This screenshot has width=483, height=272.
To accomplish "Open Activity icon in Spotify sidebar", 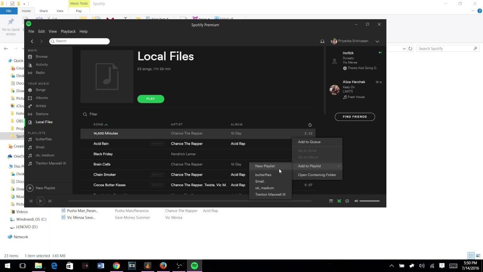I will (x=30, y=65).
